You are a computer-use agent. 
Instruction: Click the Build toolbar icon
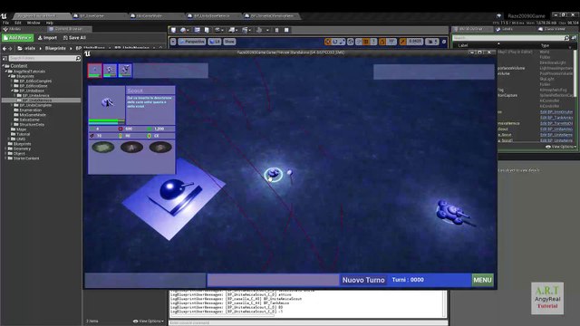[x=259, y=30]
